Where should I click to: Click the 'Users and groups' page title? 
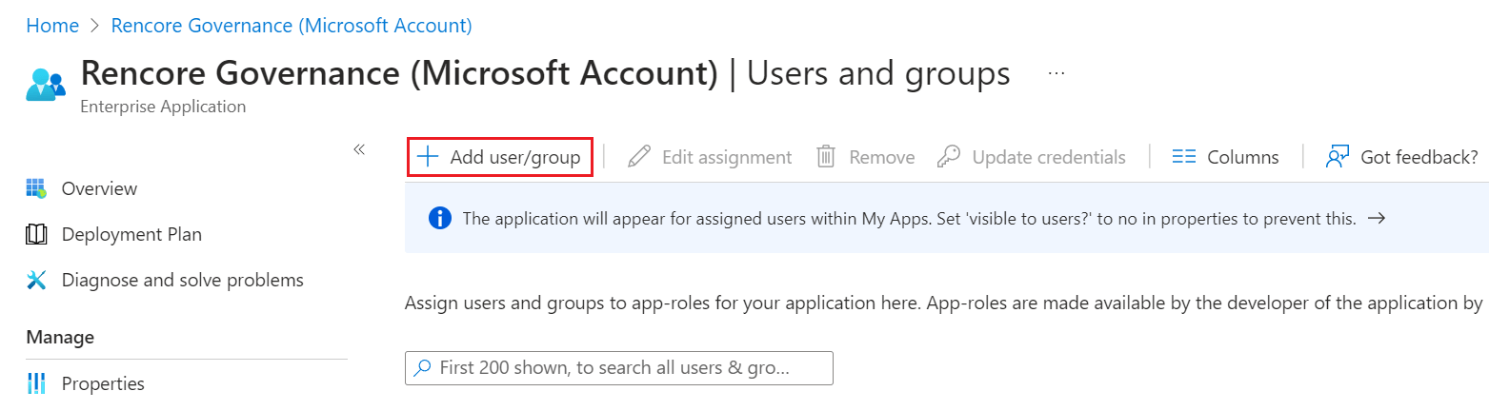pyautogui.click(x=878, y=73)
